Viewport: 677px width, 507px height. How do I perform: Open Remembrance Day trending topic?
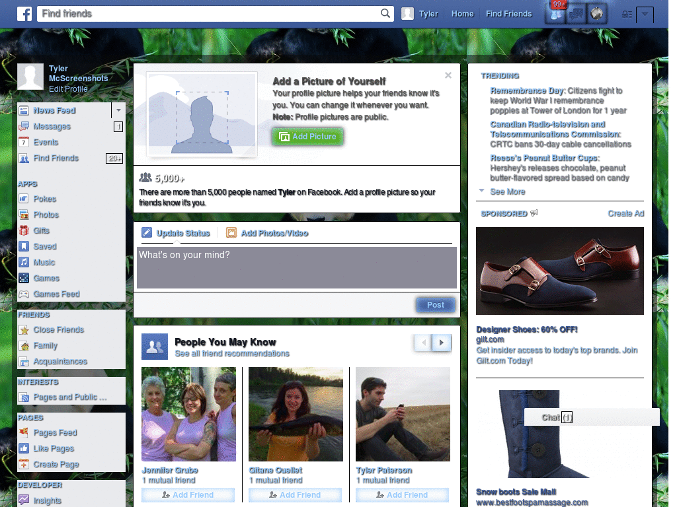(x=527, y=90)
